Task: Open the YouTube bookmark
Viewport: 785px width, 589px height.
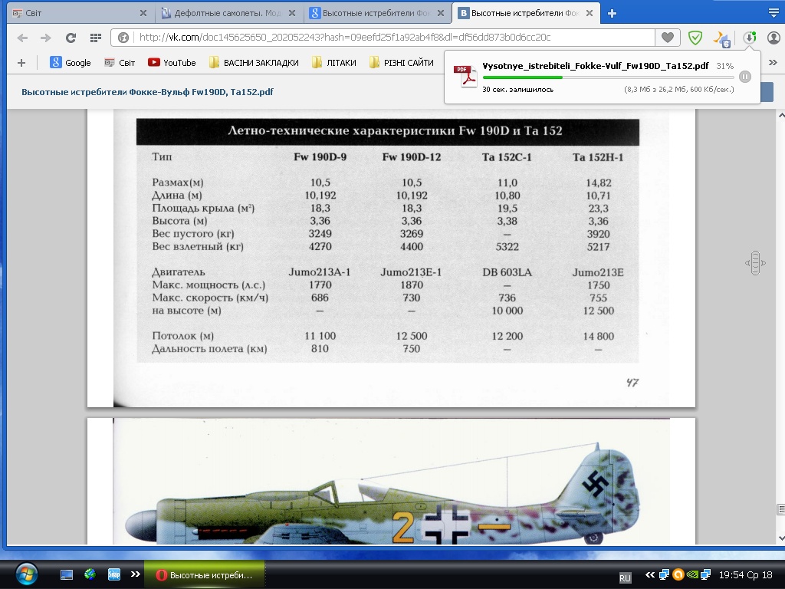Action: pos(172,63)
